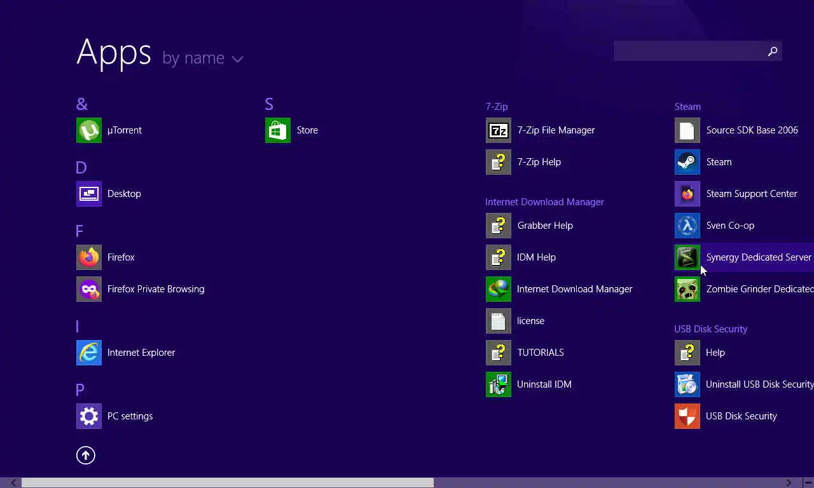This screenshot has height=488, width=814.
Task: Open PC settings gear icon
Action: (x=89, y=416)
